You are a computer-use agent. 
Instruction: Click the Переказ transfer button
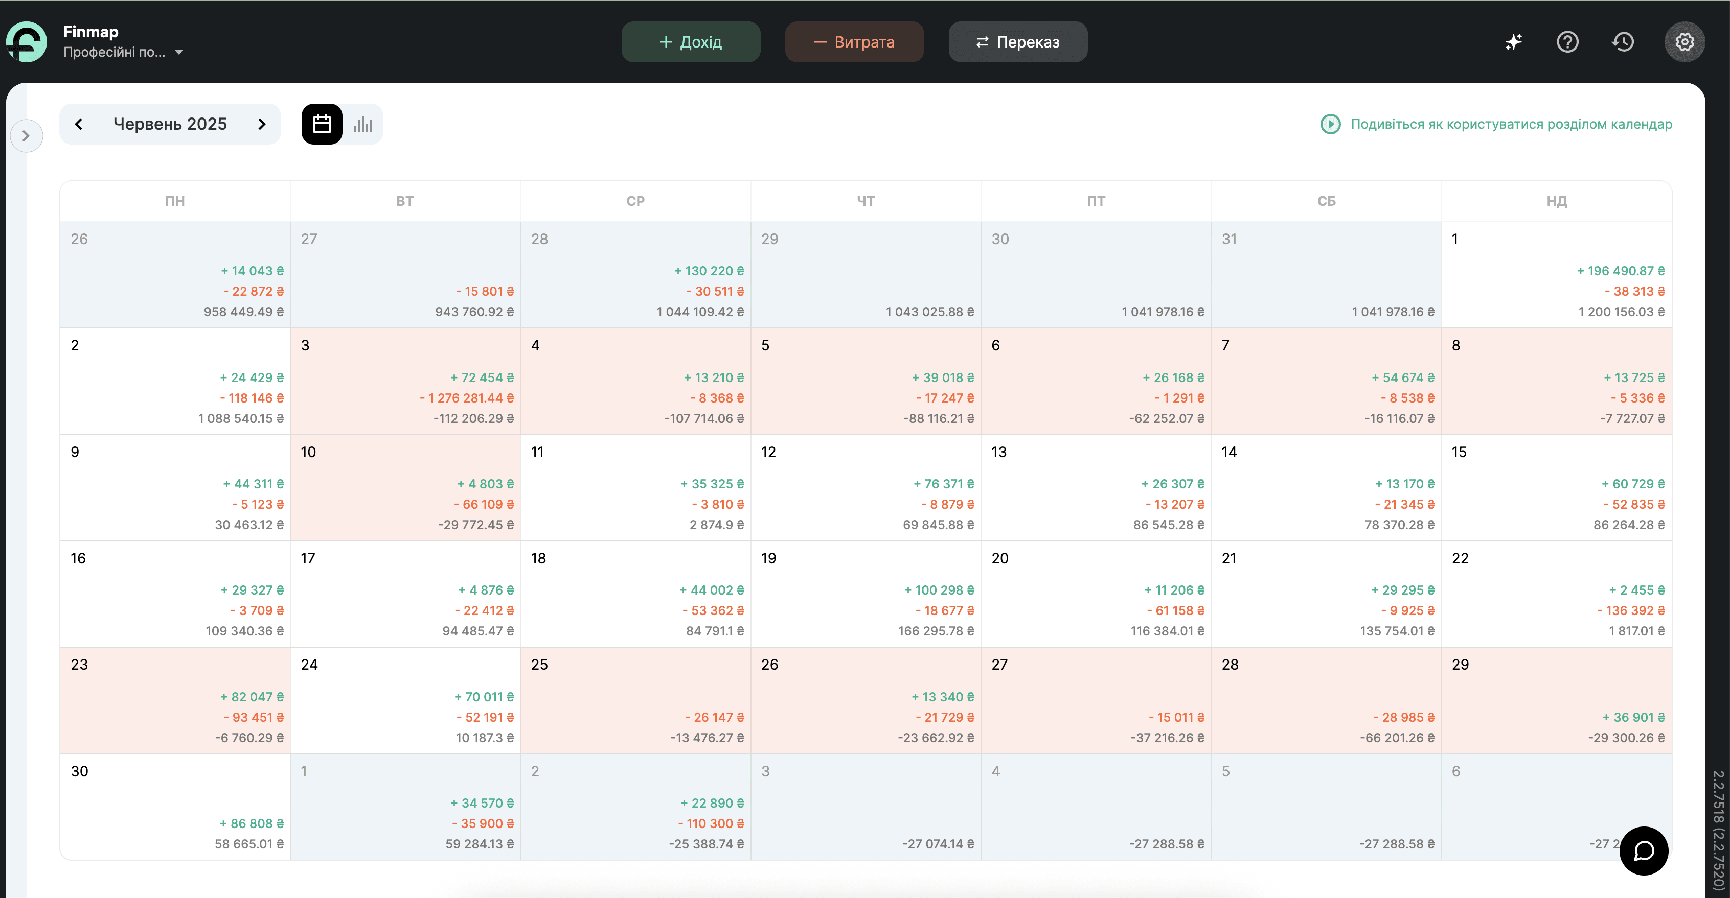(x=1017, y=41)
